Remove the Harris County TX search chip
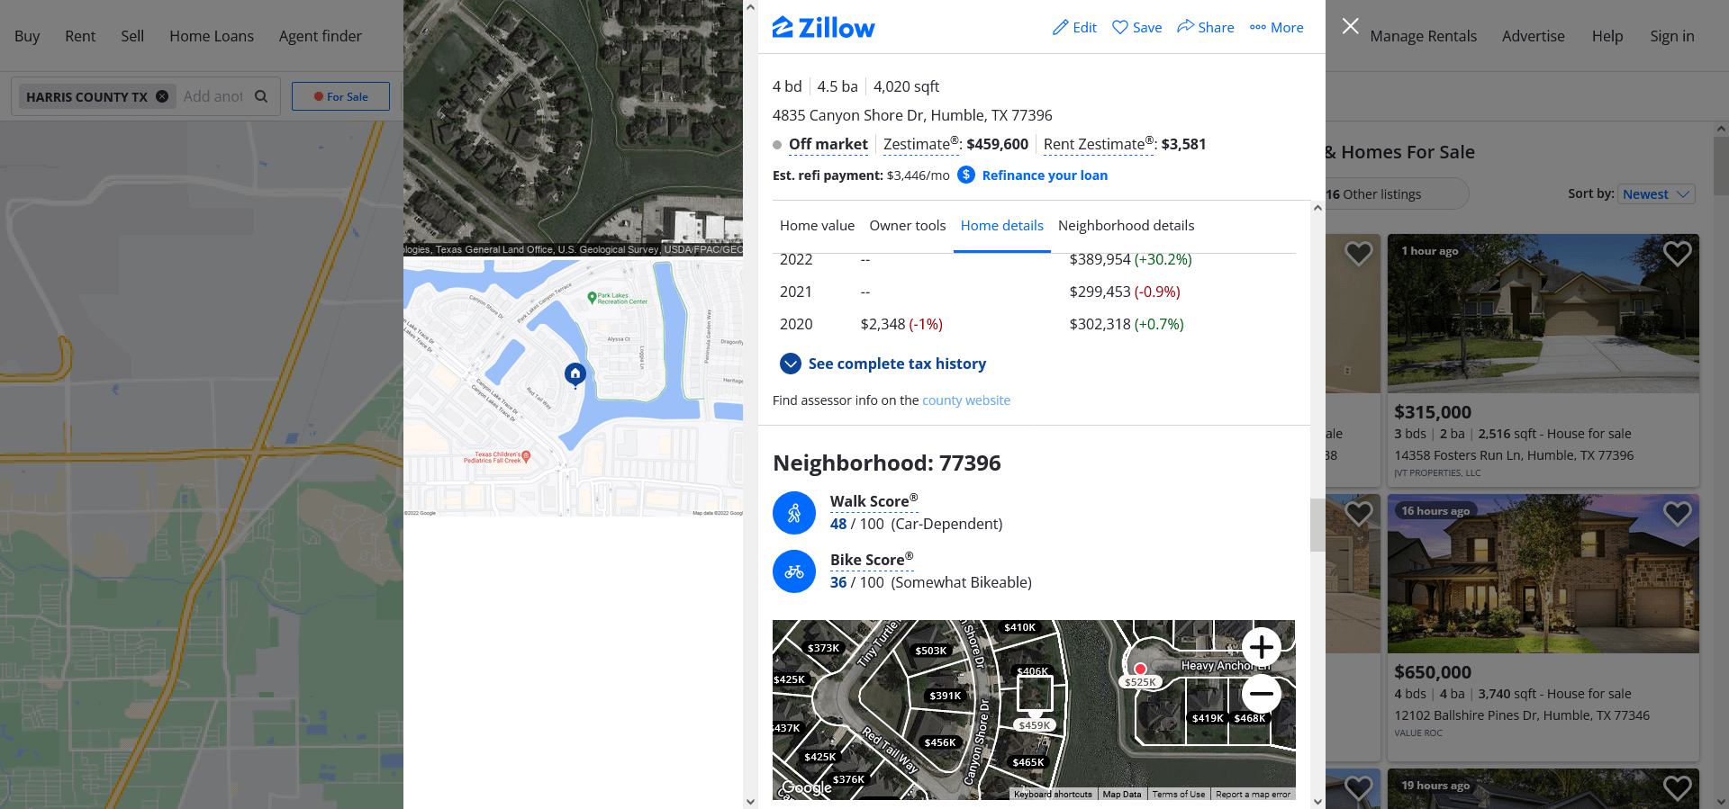Image resolution: width=1729 pixels, height=809 pixels. (162, 96)
